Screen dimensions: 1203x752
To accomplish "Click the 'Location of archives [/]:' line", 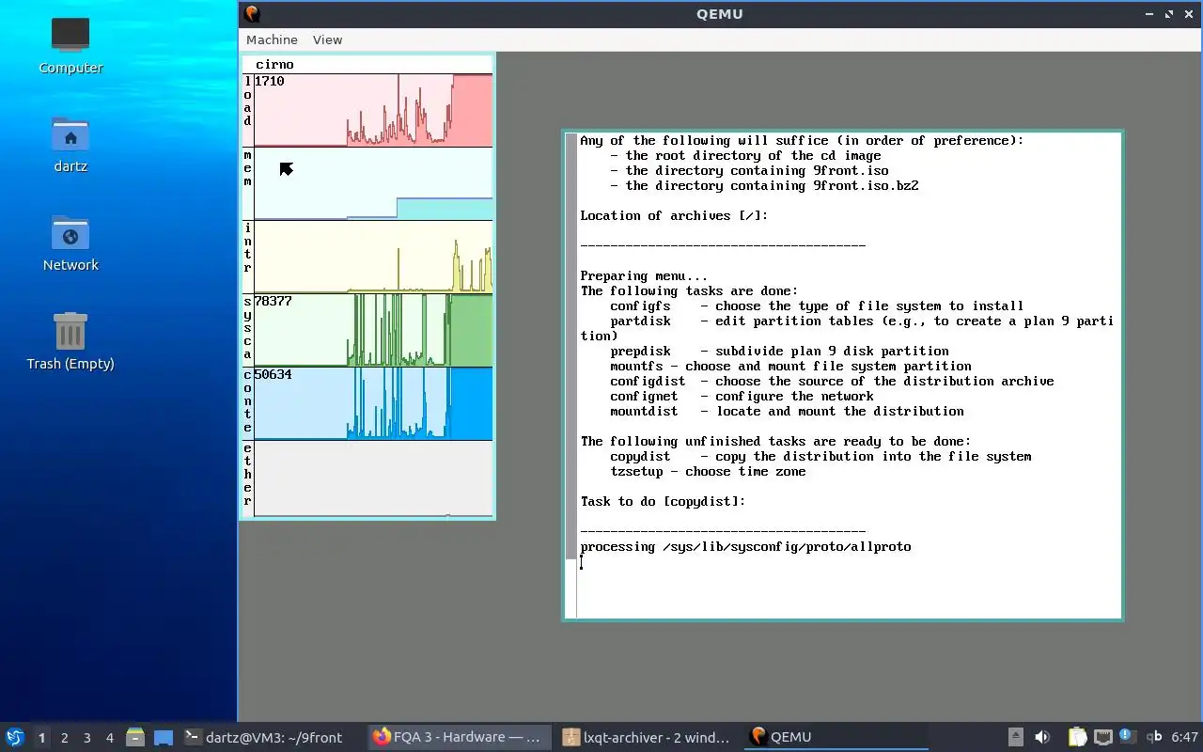I will tap(674, 215).
